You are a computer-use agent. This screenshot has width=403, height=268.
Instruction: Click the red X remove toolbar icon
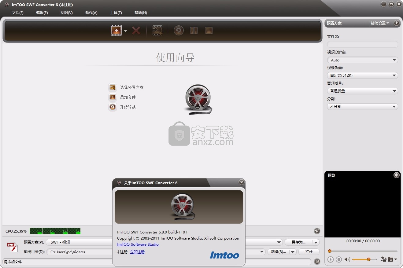136,31
